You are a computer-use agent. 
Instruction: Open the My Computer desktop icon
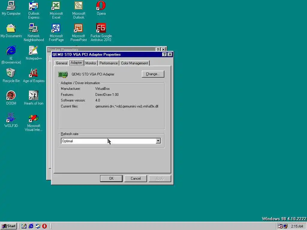(11, 8)
